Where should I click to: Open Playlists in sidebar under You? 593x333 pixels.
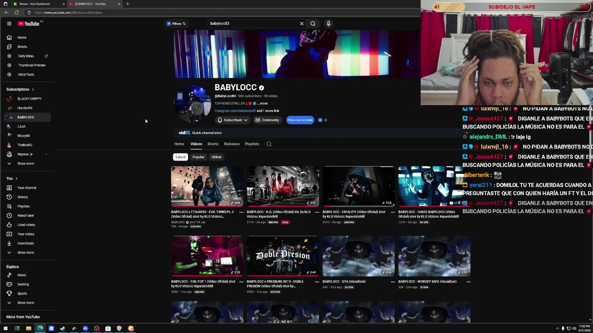click(28, 206)
